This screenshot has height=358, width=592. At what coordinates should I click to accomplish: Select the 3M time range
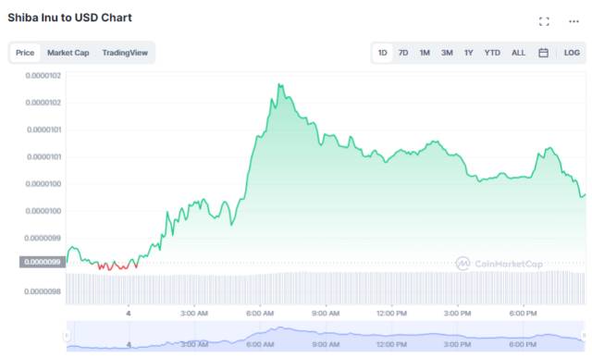coord(447,53)
